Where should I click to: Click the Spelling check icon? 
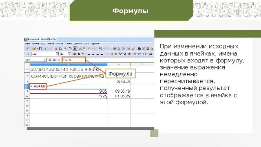tap(71, 49)
